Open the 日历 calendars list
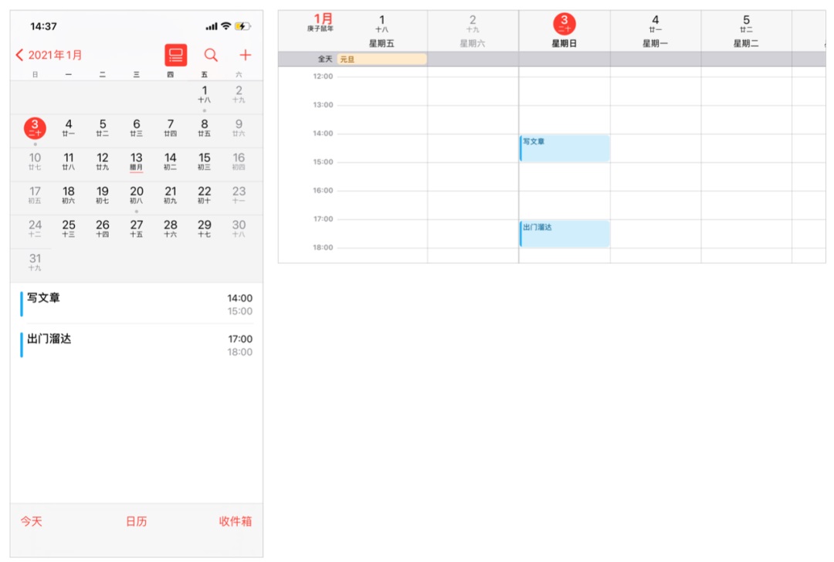834x562 pixels. coord(136,521)
